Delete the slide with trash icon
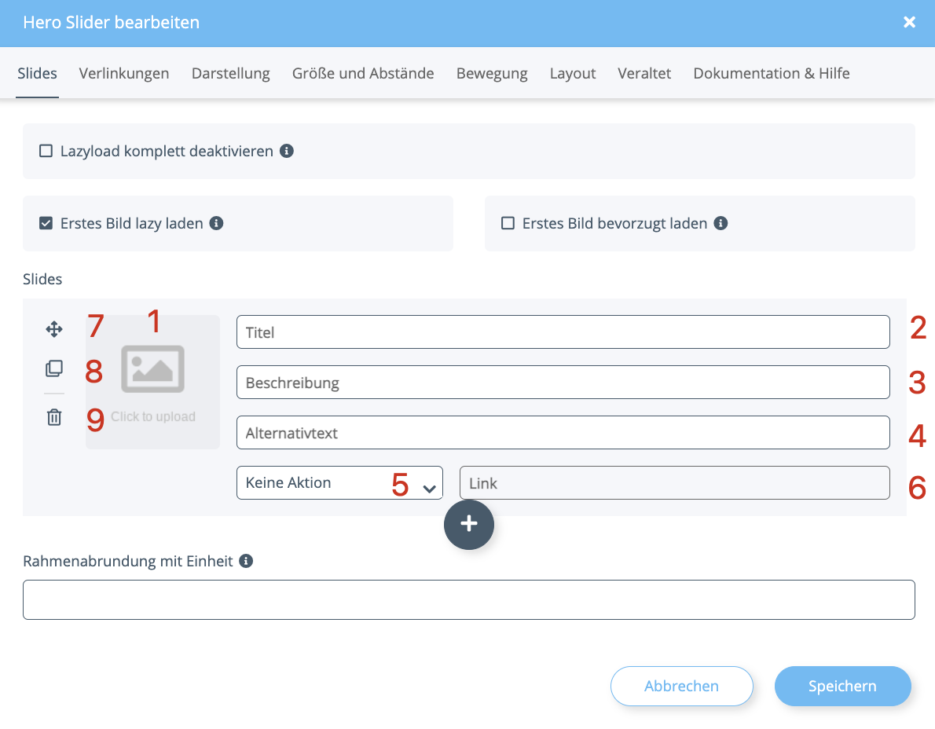This screenshot has width=935, height=729. click(x=54, y=417)
